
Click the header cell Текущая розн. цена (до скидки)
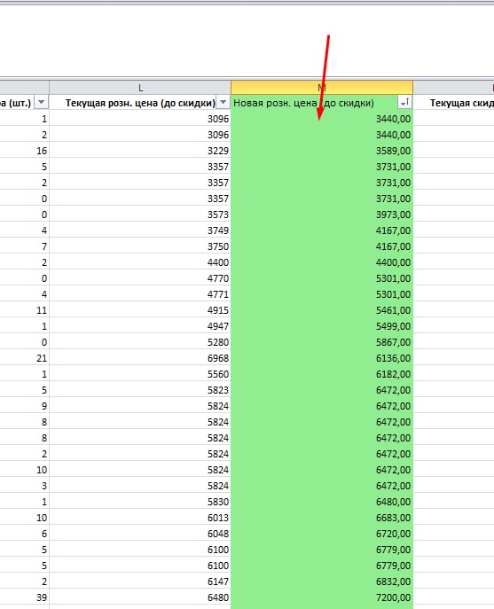[x=140, y=103]
